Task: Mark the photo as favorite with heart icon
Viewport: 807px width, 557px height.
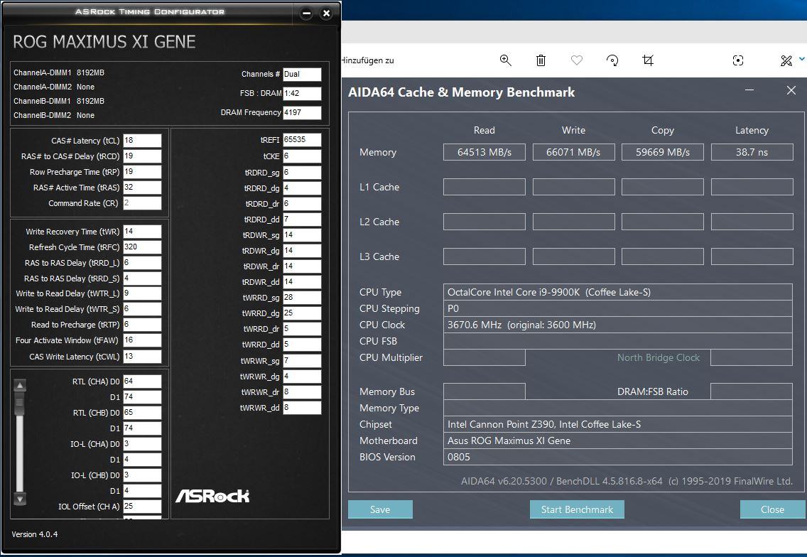Action: pos(576,60)
